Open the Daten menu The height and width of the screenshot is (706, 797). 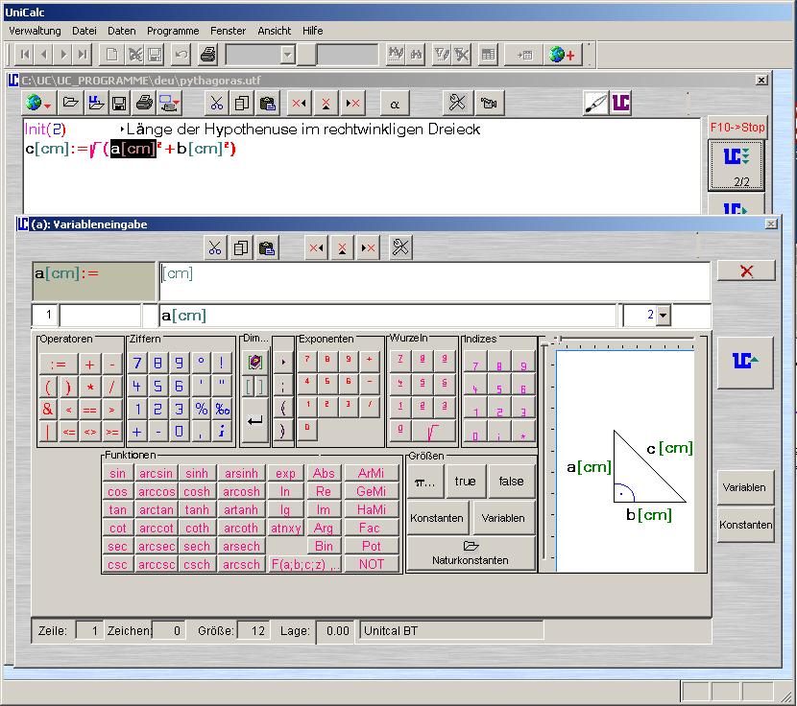(x=122, y=31)
